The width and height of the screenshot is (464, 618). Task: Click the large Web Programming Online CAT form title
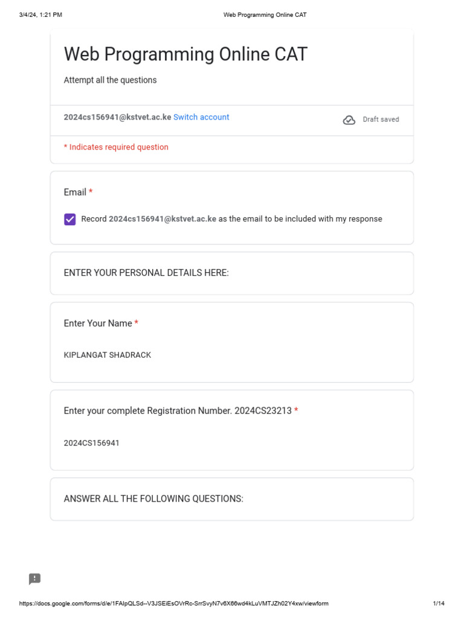(185, 54)
